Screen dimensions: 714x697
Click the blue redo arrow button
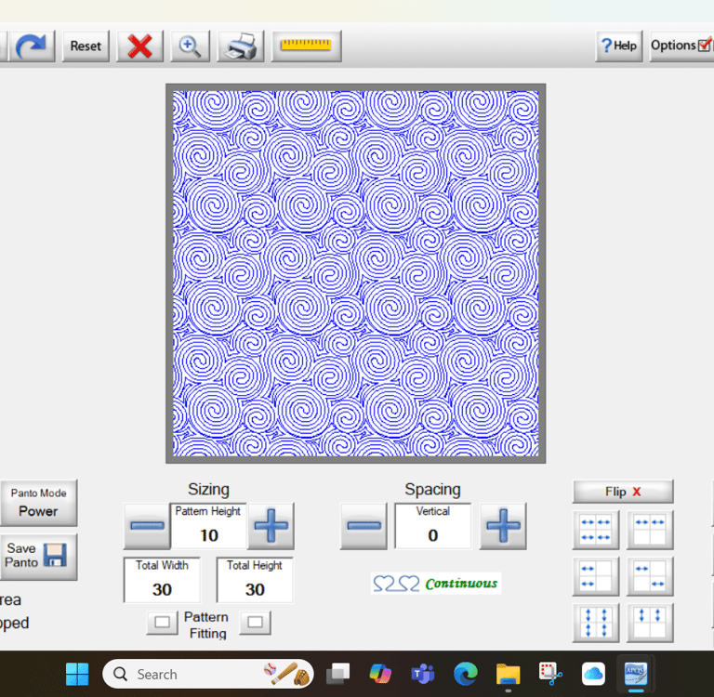point(32,46)
